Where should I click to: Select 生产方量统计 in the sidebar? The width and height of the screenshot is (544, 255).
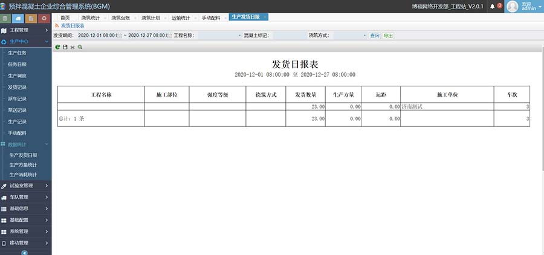pos(23,165)
